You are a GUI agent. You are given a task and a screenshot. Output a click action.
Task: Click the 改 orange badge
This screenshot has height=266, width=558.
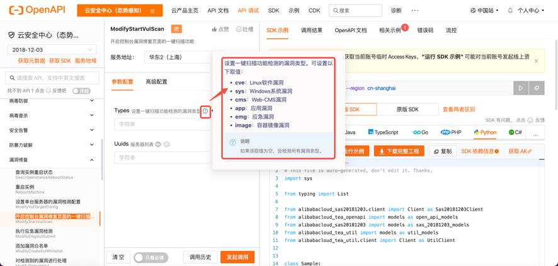point(176,29)
